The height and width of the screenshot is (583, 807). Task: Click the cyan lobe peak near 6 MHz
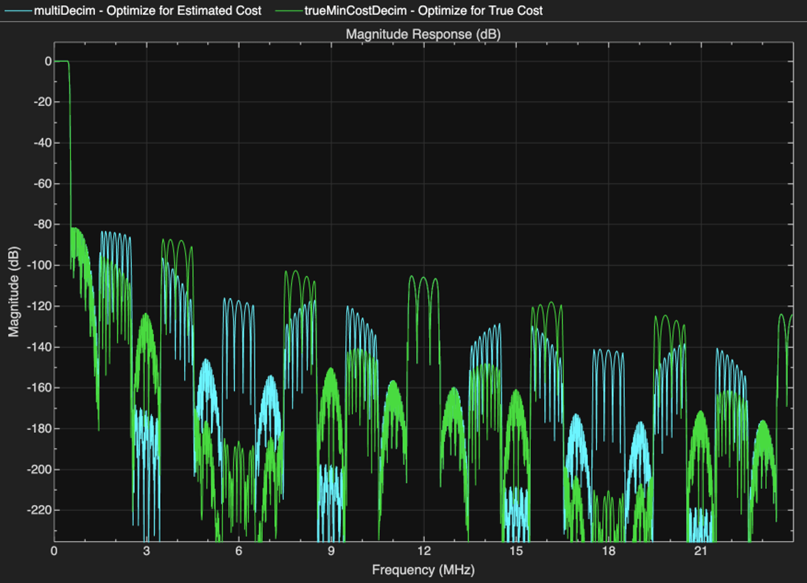point(239,301)
